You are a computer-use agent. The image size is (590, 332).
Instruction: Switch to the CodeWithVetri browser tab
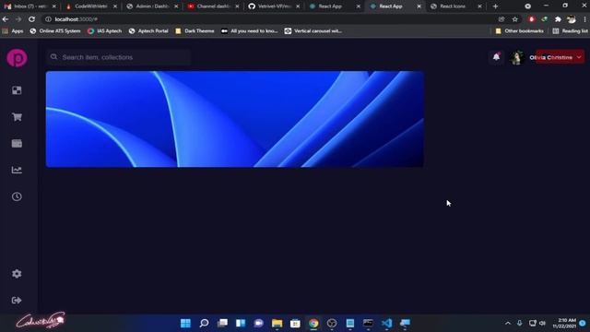point(91,6)
